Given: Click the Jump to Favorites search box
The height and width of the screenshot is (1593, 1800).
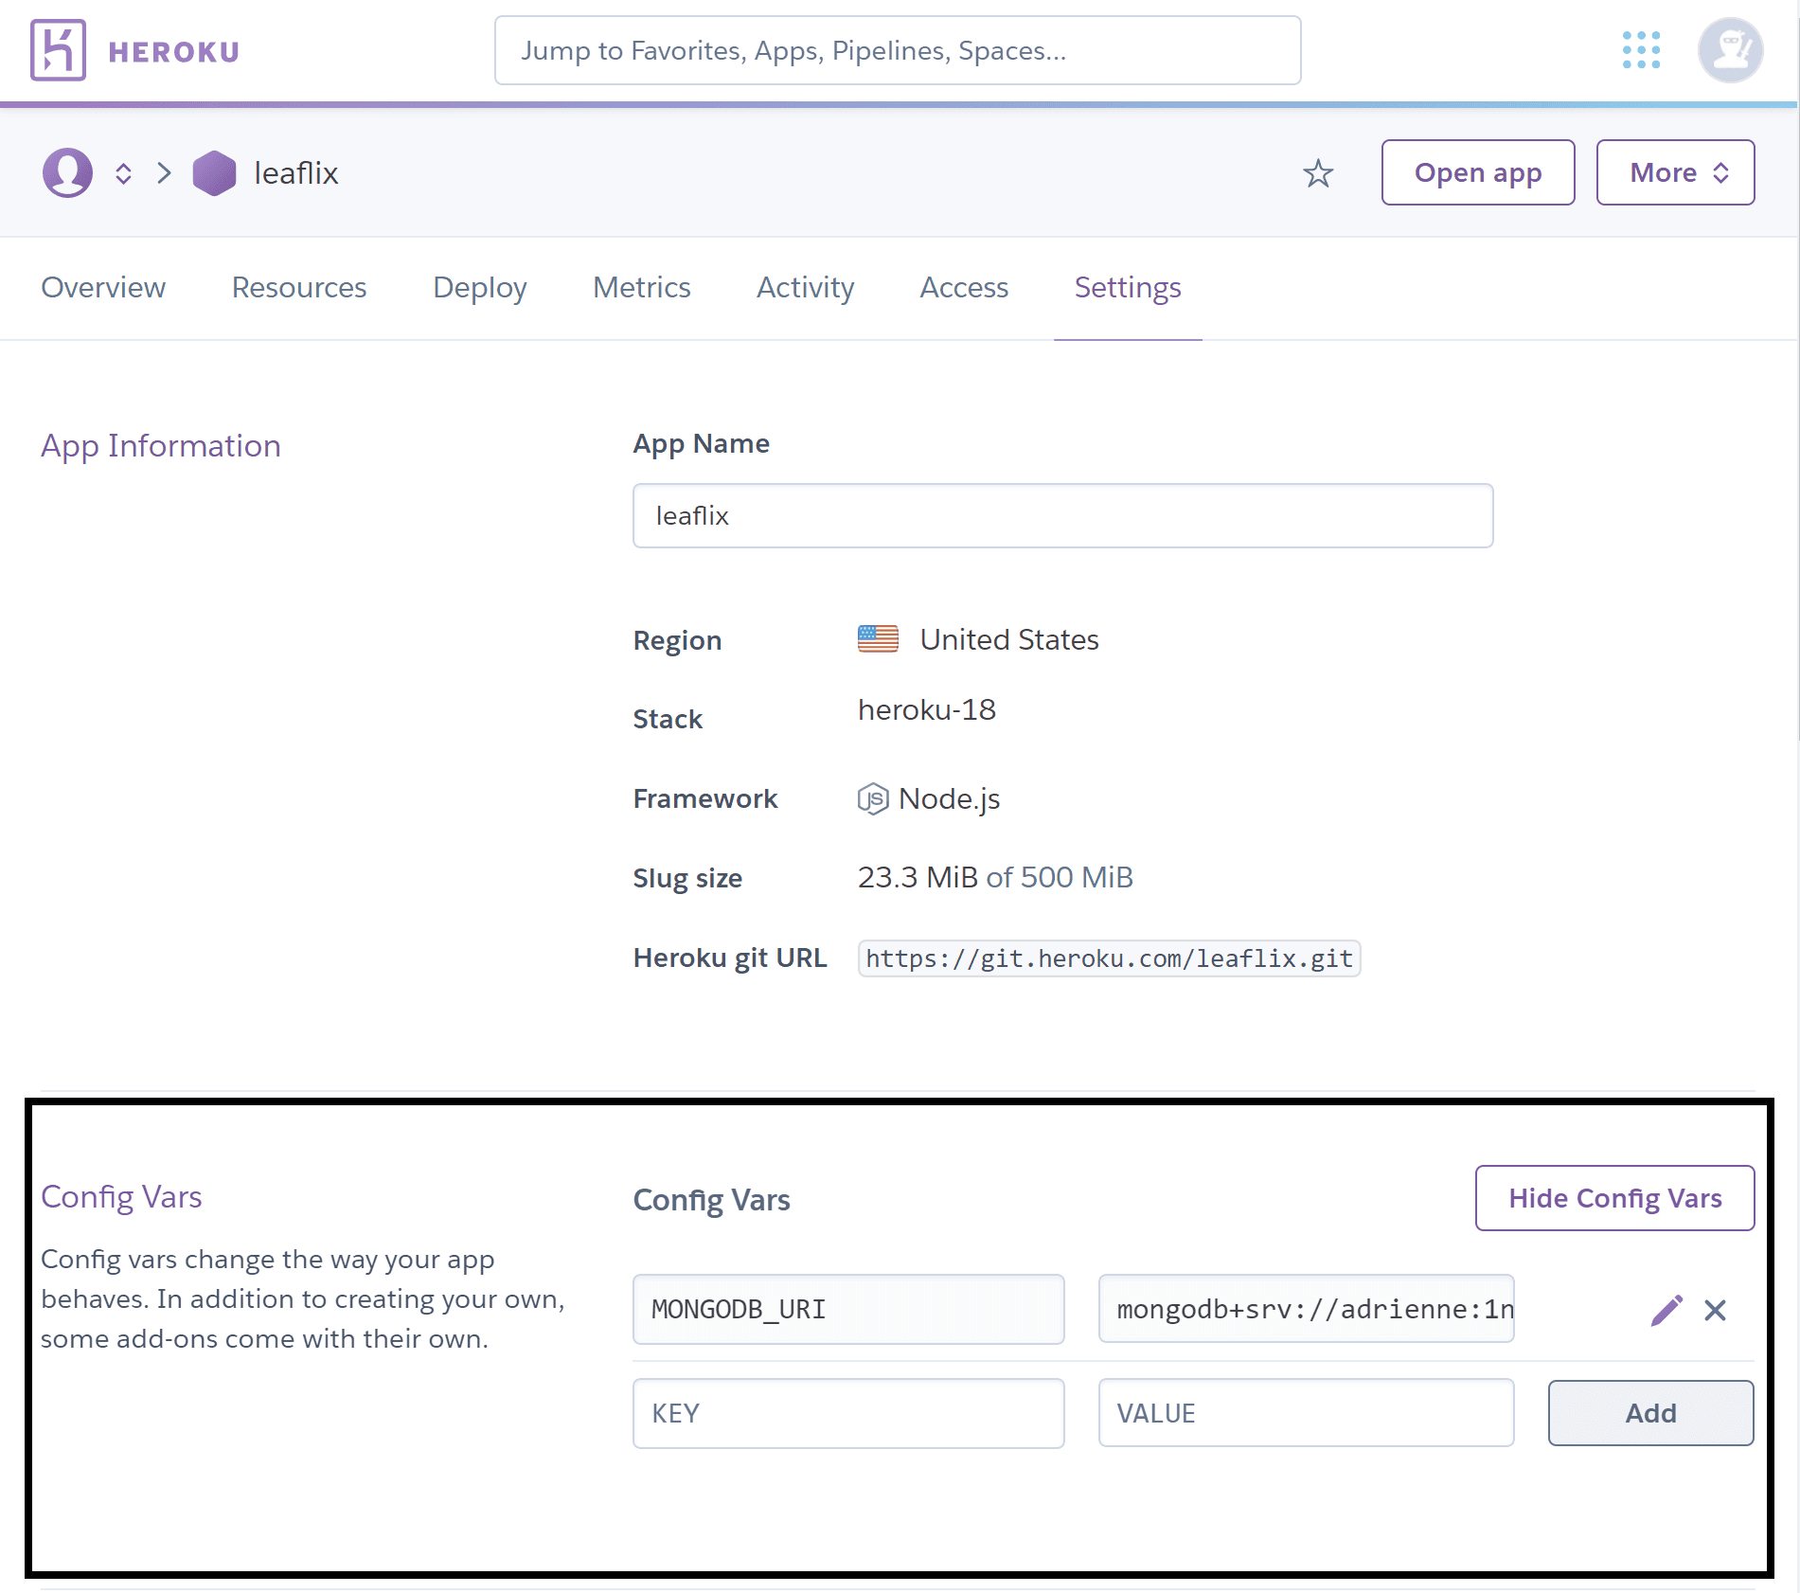Looking at the screenshot, I should pos(897,50).
